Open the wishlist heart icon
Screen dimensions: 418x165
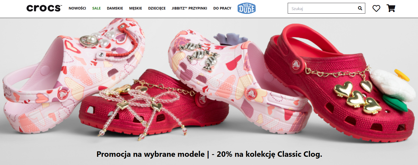click(376, 8)
